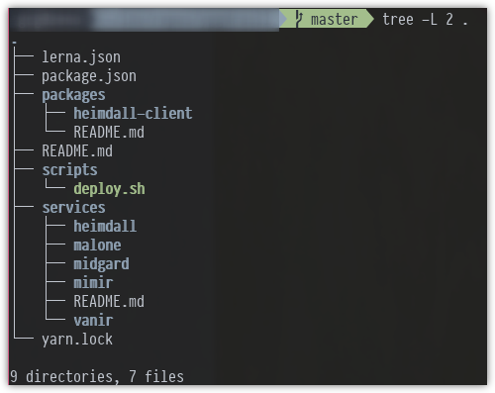
Task: Open the heimdall-client directory
Action: (x=133, y=114)
